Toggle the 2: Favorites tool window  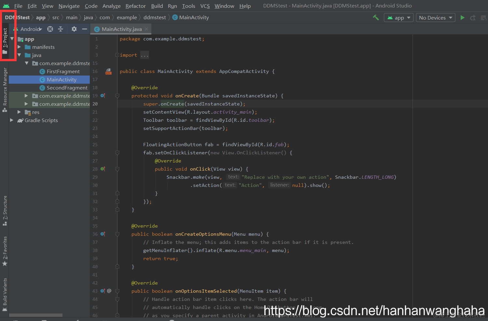(5, 251)
